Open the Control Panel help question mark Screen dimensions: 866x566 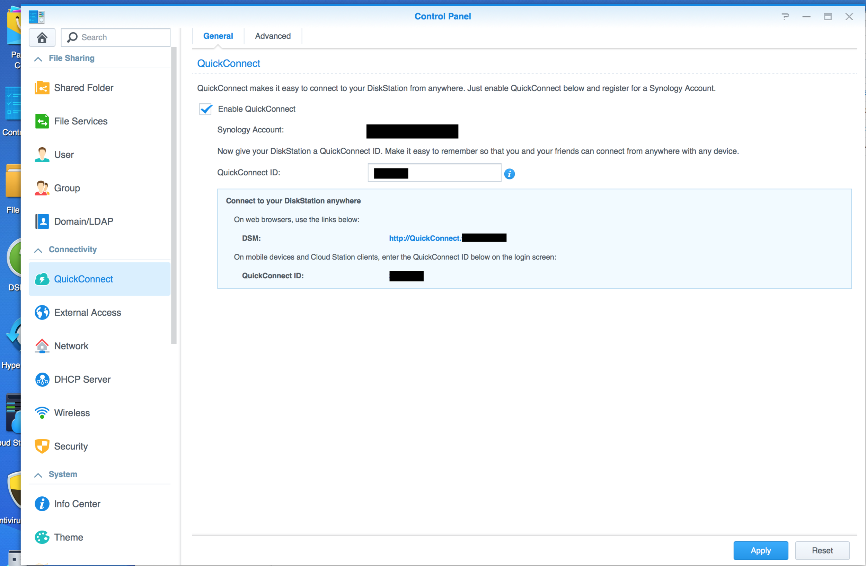point(785,17)
